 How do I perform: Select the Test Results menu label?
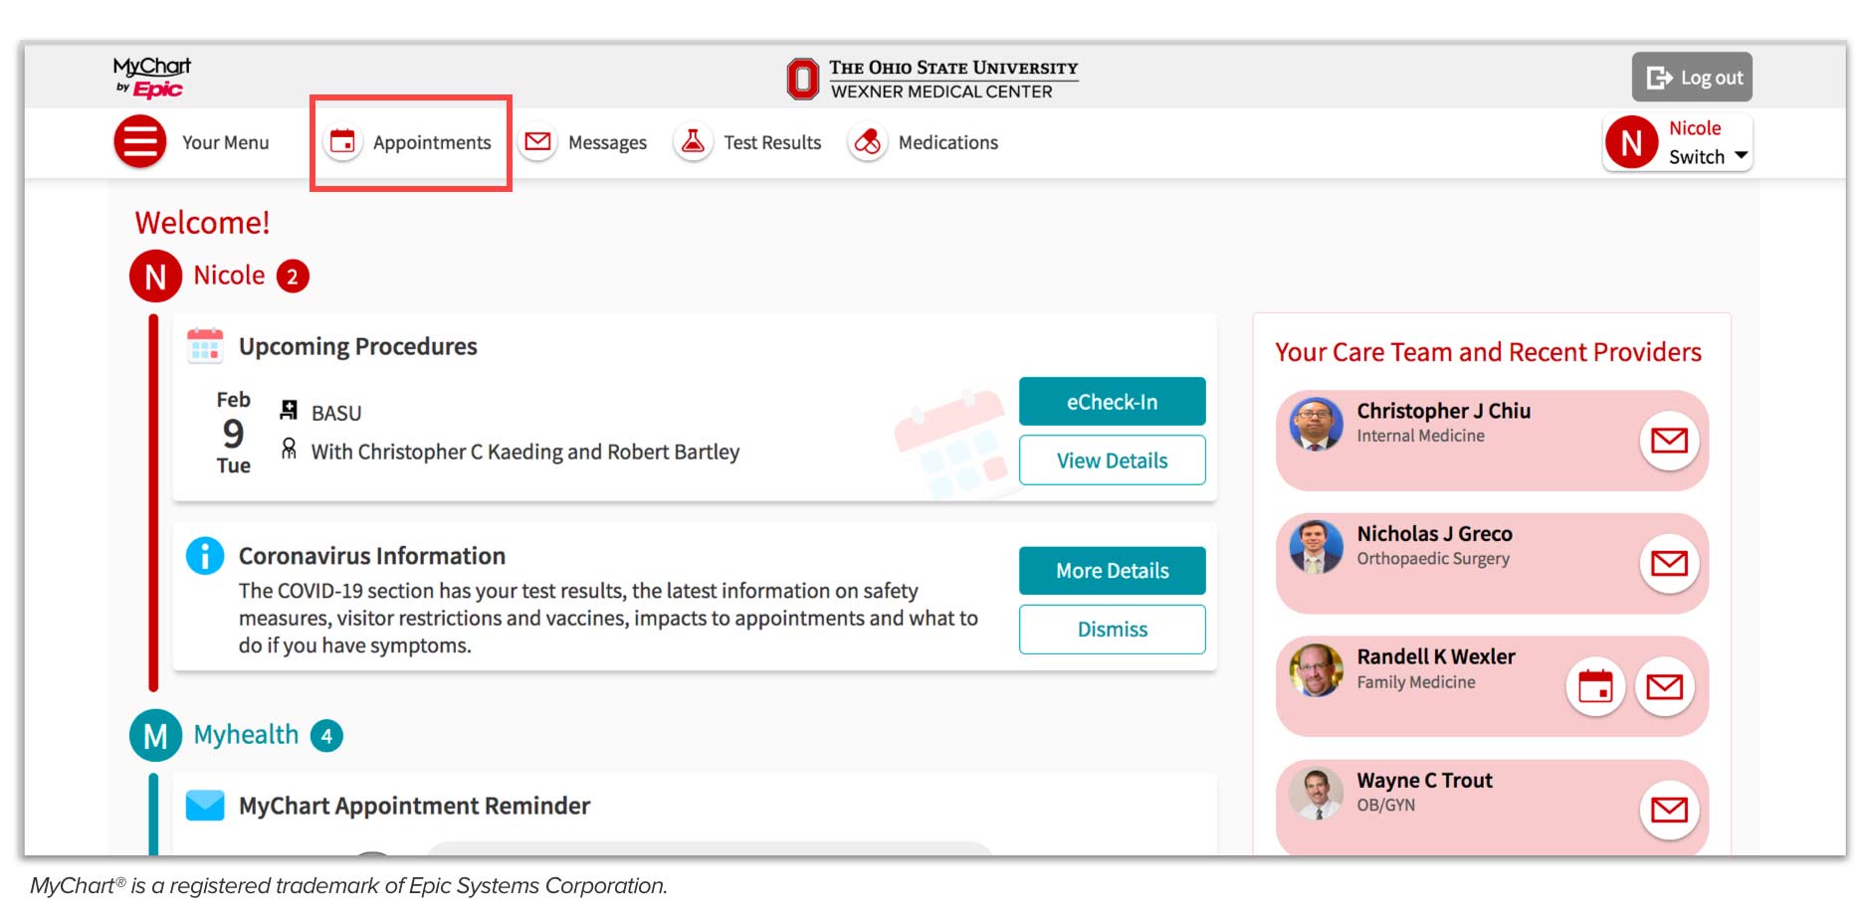pos(772,142)
